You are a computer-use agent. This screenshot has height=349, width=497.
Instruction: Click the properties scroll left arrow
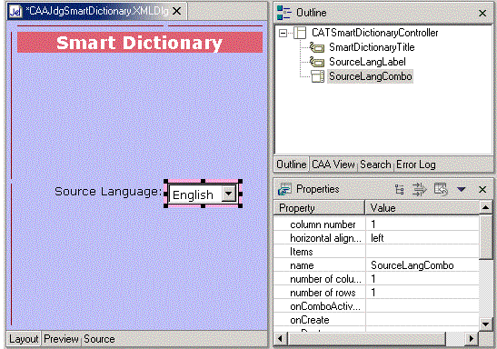(x=281, y=338)
